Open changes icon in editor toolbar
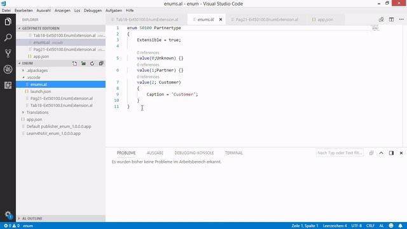 [381, 20]
